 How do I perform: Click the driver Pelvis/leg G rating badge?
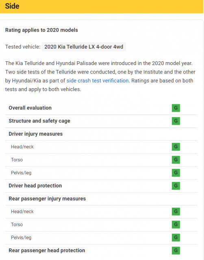176,173
